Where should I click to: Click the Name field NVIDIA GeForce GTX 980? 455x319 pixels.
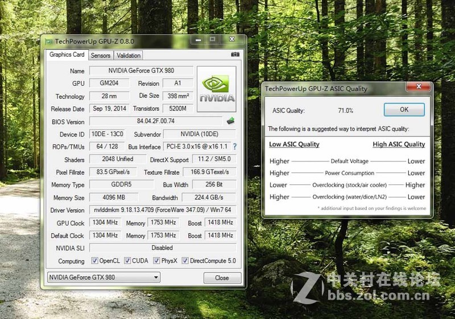(x=141, y=71)
